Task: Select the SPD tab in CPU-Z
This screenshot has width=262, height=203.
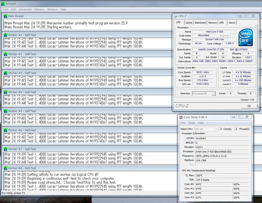Action: [x=222, y=23]
